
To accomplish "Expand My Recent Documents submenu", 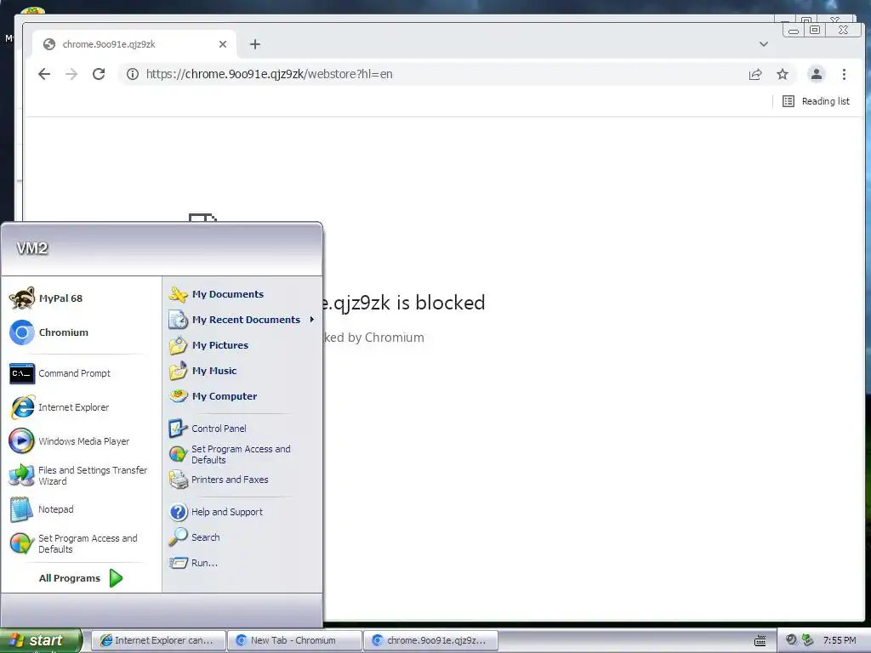I will [242, 320].
